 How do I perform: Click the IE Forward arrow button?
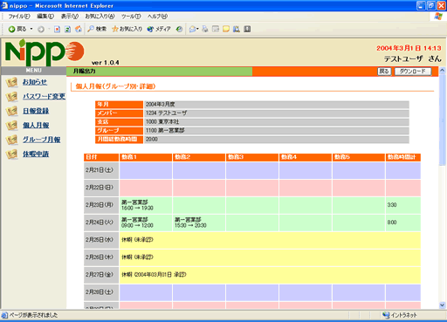[x=41, y=29]
